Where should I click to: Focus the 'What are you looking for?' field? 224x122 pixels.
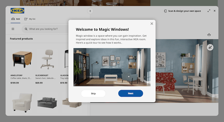[x=45, y=29]
